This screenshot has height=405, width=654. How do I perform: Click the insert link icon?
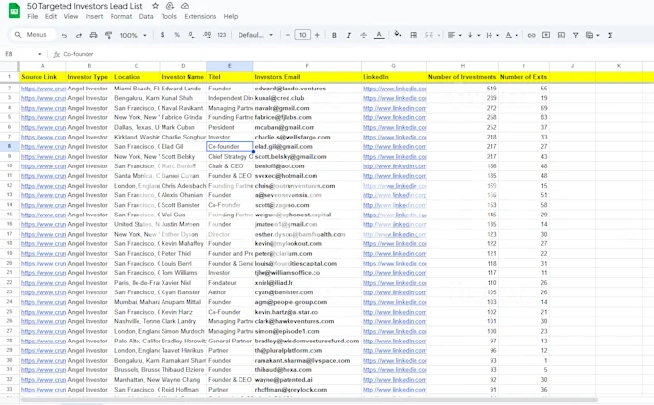click(x=531, y=36)
